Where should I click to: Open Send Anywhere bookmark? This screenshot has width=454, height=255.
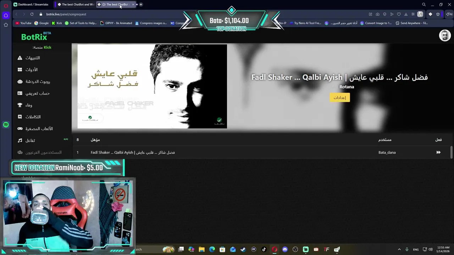(x=411, y=23)
